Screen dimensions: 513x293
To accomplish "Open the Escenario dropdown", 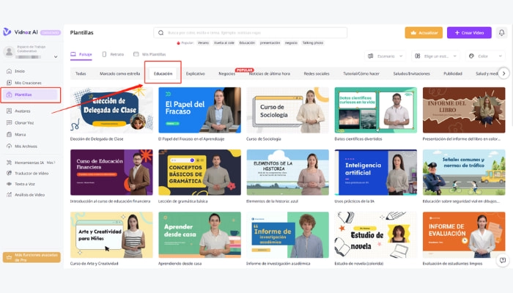I will 385,56.
